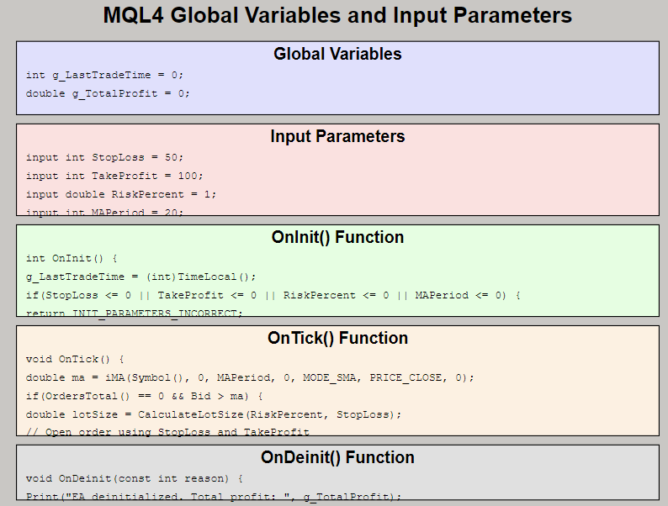
Task: Select the 'Input Parameters' section heading
Action: [337, 137]
